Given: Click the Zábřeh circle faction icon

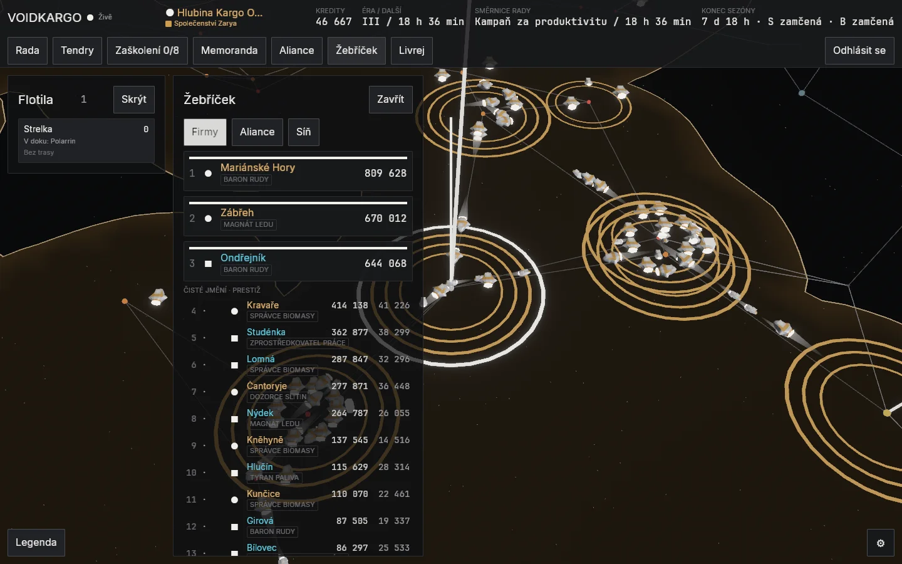Looking at the screenshot, I should tap(208, 219).
